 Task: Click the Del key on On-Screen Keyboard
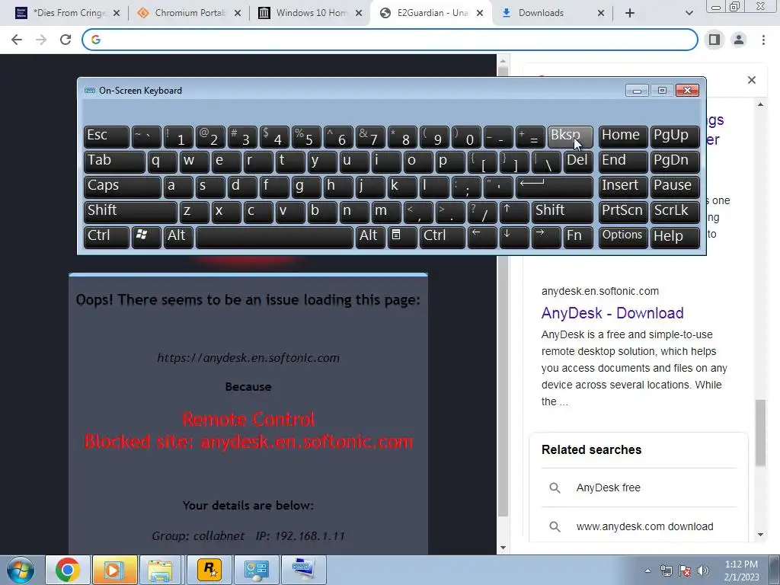click(x=578, y=161)
